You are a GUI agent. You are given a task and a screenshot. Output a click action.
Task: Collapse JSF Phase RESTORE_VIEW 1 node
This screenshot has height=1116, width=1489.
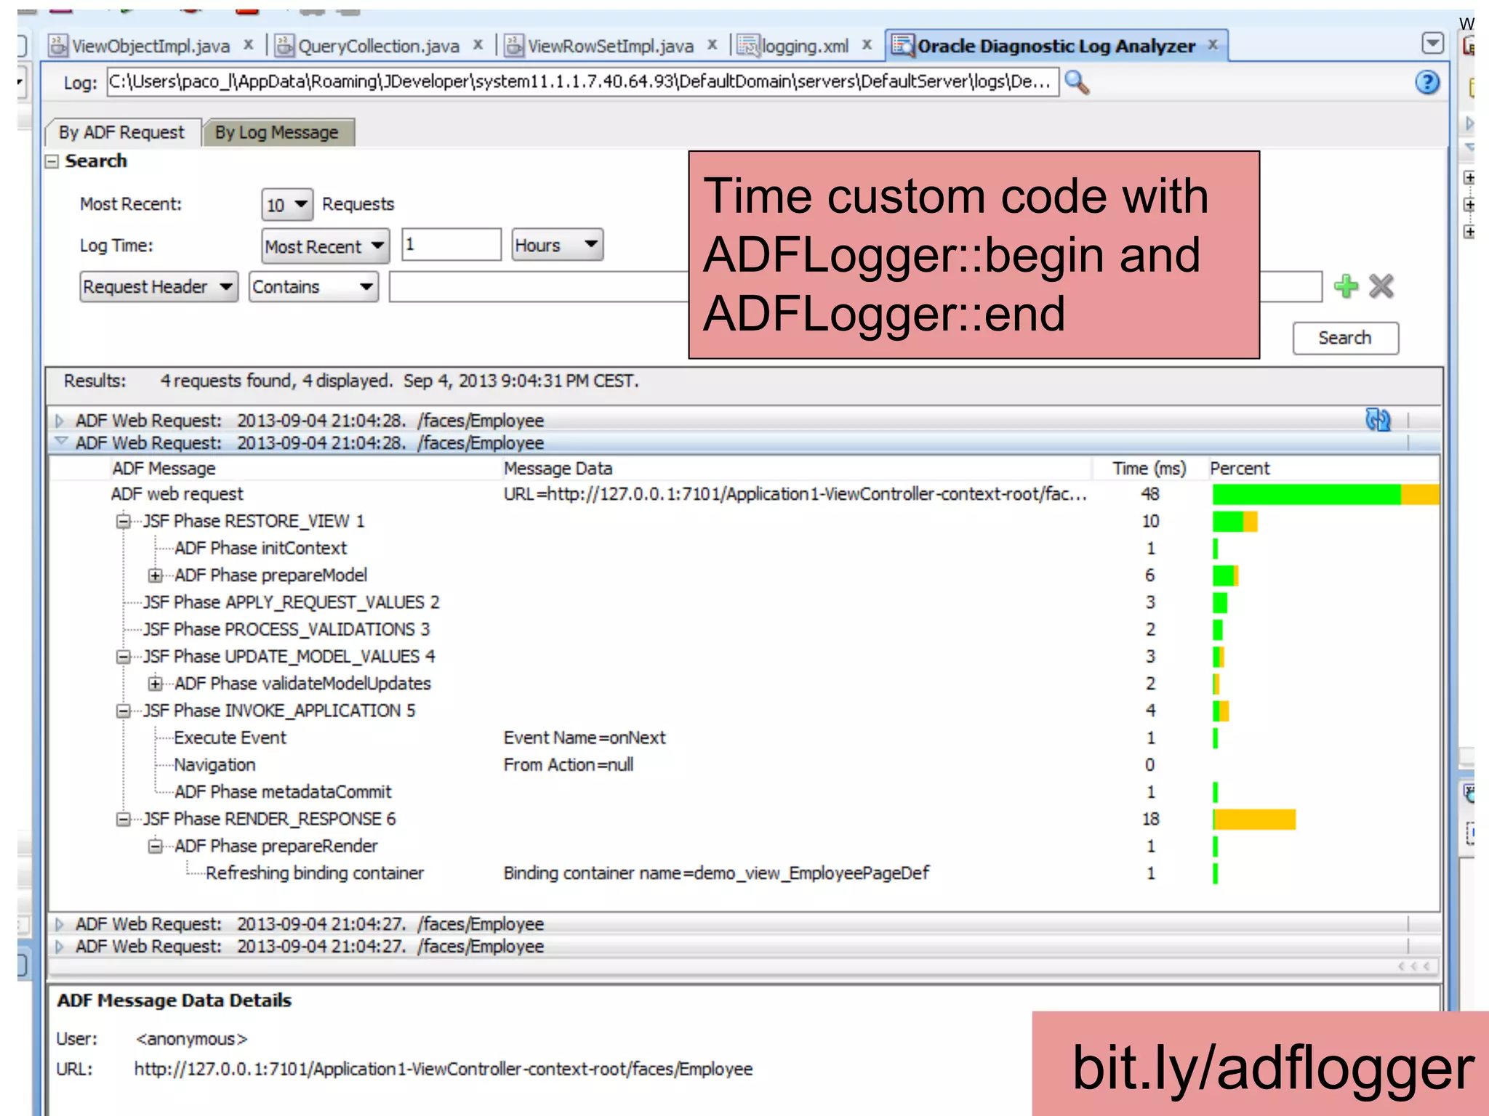point(124,521)
